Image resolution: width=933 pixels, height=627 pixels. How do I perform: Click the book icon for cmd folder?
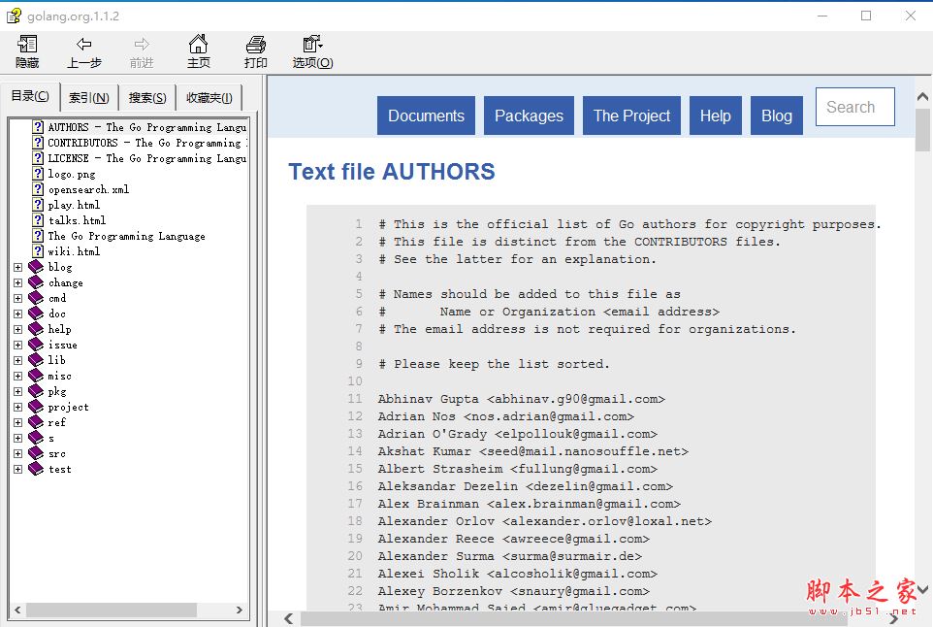[x=36, y=298]
